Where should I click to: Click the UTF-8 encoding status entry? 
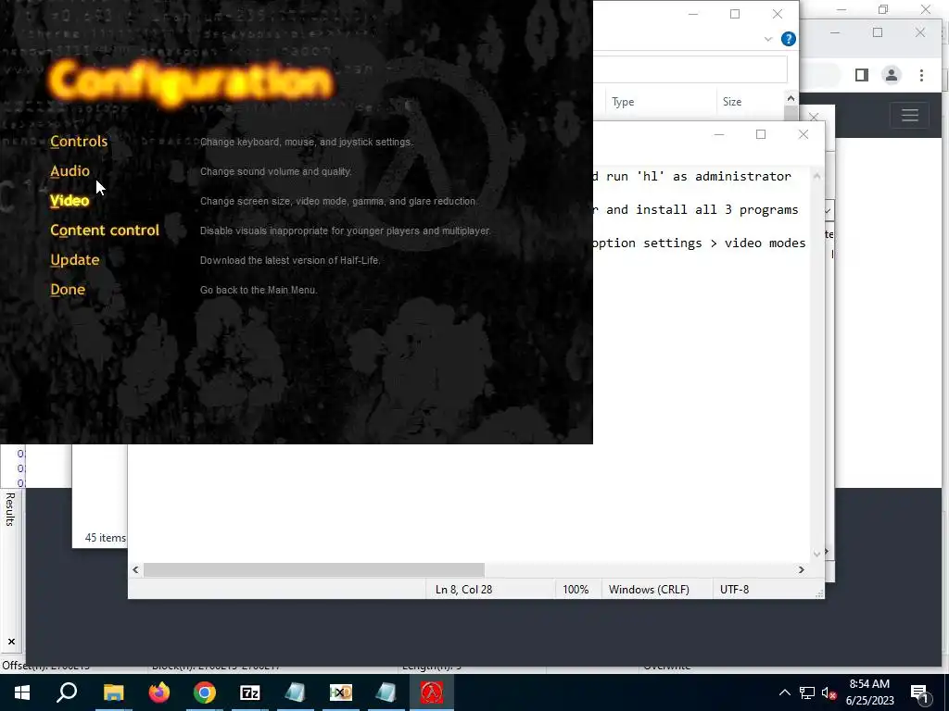[x=734, y=590]
